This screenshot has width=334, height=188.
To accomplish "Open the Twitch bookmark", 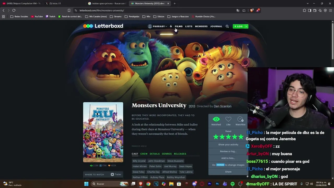I will pyautogui.click(x=51, y=16).
